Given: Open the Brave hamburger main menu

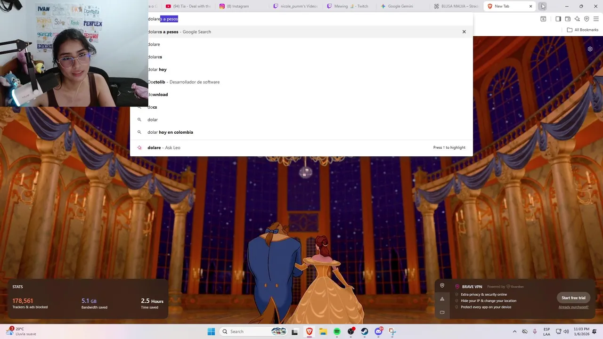Looking at the screenshot, I should pyautogui.click(x=596, y=19).
